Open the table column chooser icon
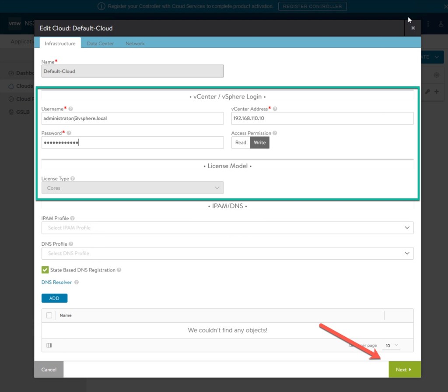Viewport: 448px width, 392px height. pyautogui.click(x=49, y=346)
